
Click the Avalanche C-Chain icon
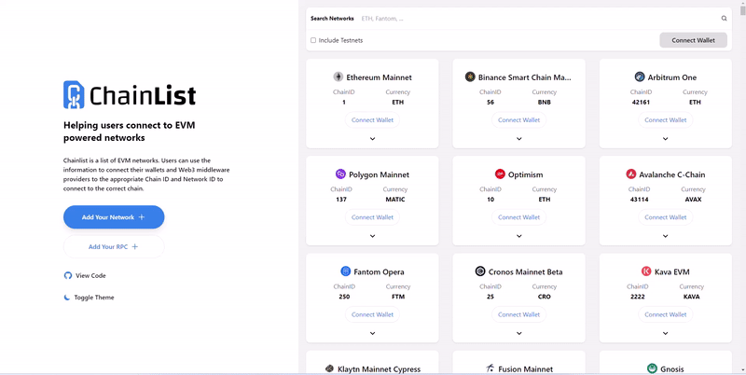(631, 174)
